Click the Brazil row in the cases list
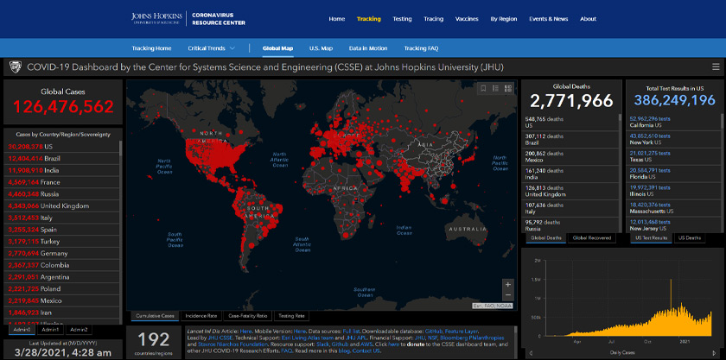The image size is (726, 360). (61, 158)
